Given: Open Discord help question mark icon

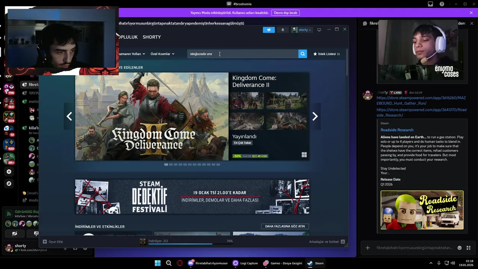Looking at the screenshot, I should coord(442,4).
